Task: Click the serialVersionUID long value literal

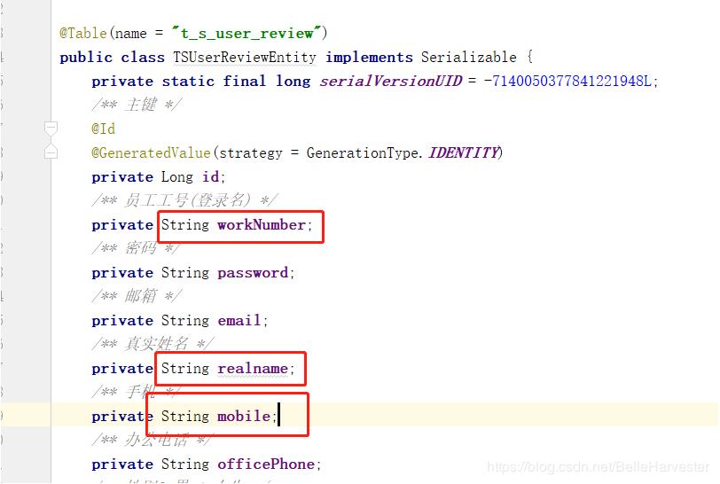Action: pyautogui.click(x=567, y=82)
